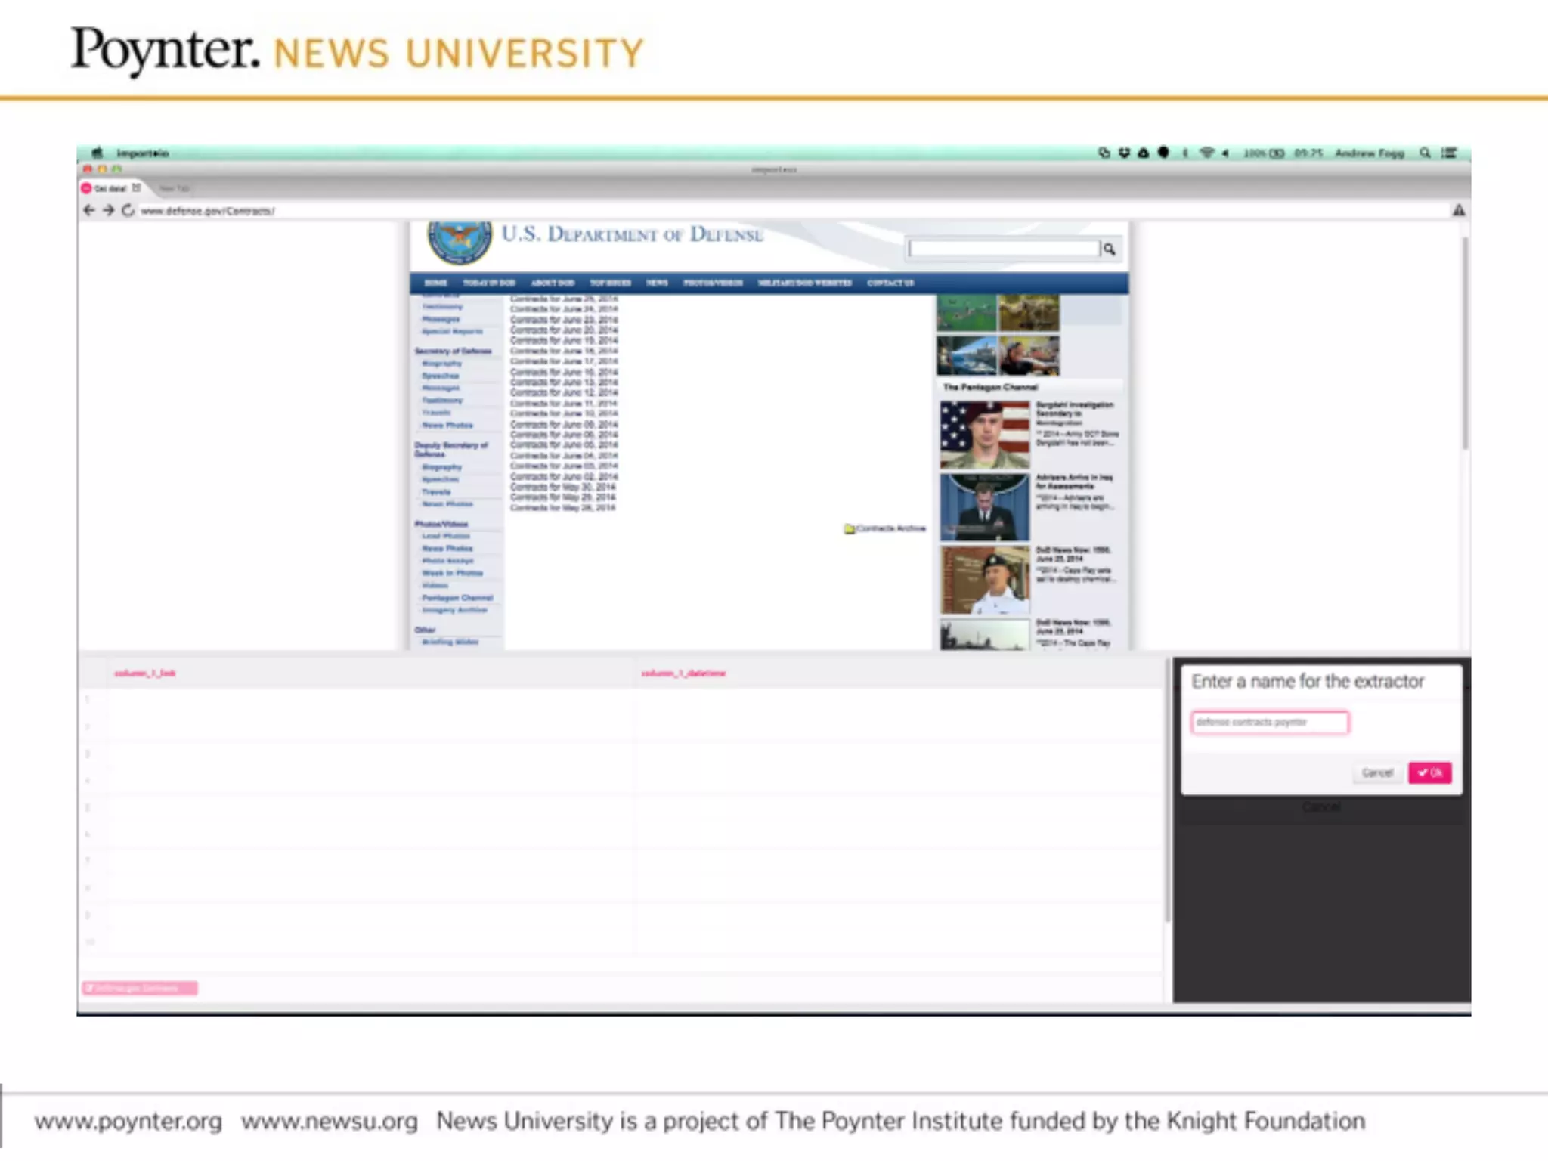
Task: Open the import.io application menu
Action: (x=142, y=153)
